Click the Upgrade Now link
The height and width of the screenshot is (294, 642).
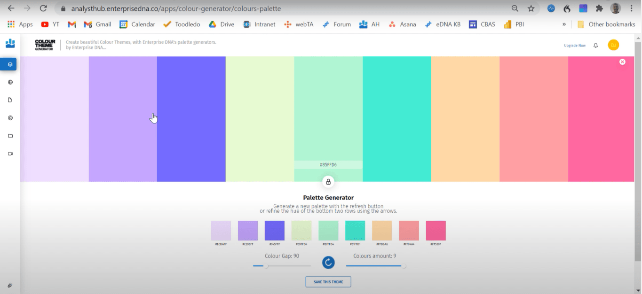tap(575, 46)
